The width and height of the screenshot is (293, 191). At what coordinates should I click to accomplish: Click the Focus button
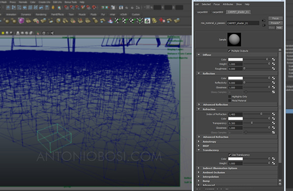[275, 18]
